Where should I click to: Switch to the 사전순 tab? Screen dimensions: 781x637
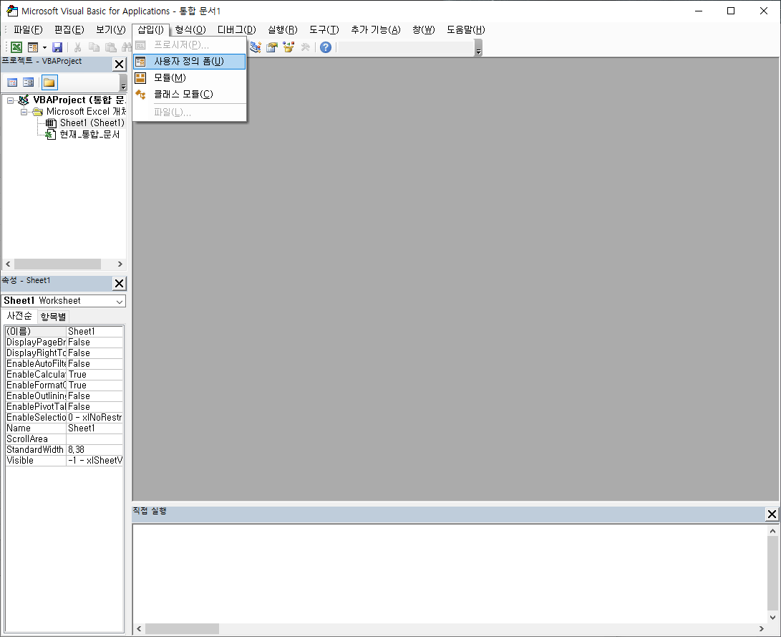[19, 316]
